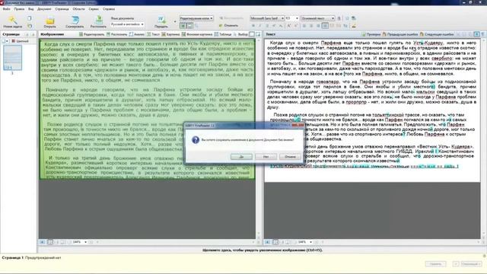
Task: Select the Текст area tool
Action: coord(154,34)
